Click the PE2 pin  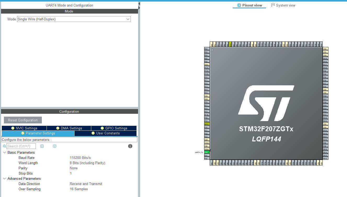pyautogui.click(x=207, y=49)
